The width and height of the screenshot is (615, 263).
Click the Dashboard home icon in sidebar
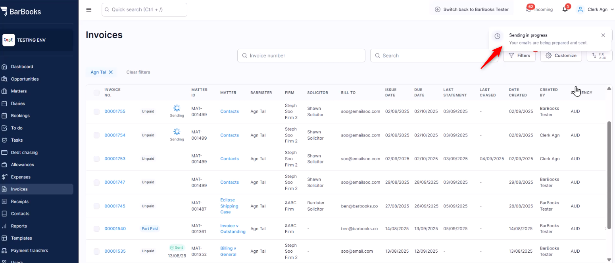point(4,67)
